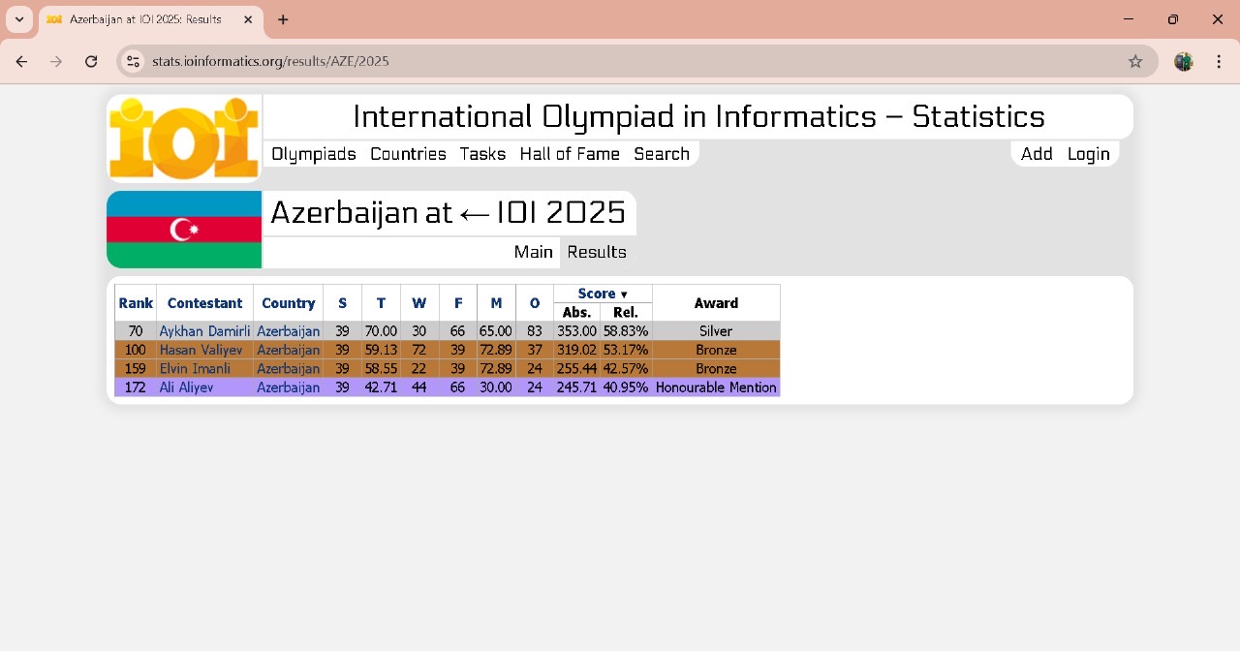This screenshot has width=1240, height=651.
Task: Open the IOI 2025 title link
Action: pyautogui.click(x=561, y=212)
